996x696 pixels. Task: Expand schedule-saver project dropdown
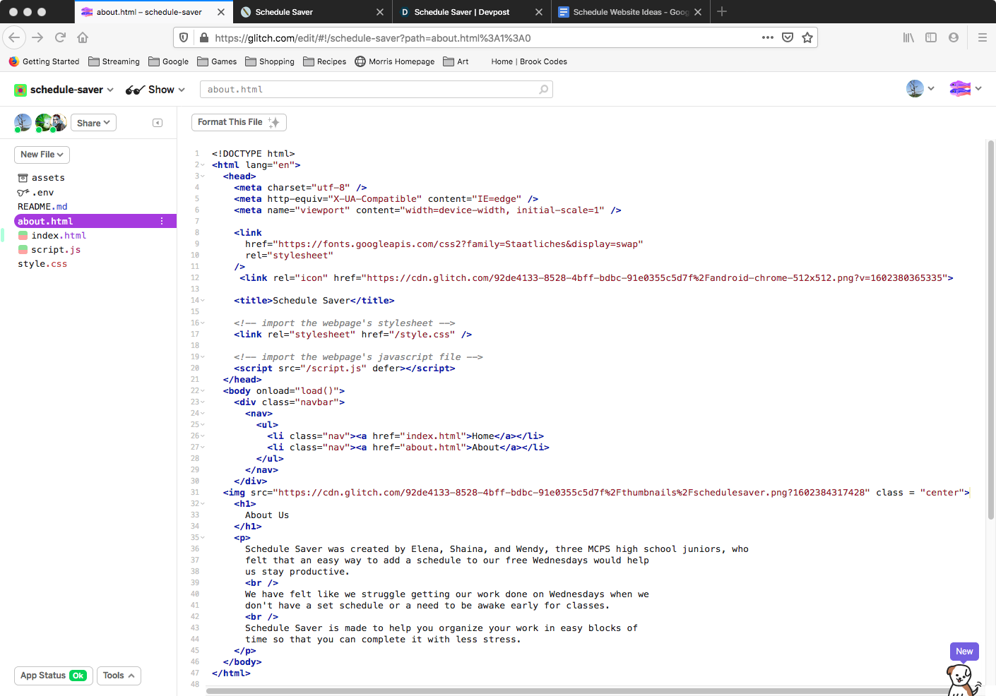click(x=64, y=90)
